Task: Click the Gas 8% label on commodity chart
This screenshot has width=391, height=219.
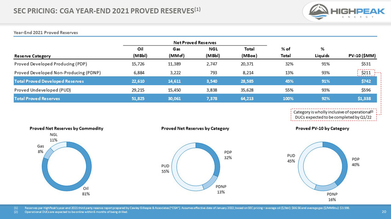Action: point(40,149)
